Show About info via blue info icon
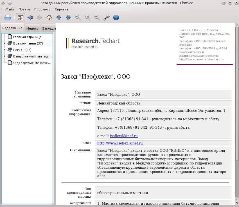Viewport: 239px width, 207px height. click(116, 17)
